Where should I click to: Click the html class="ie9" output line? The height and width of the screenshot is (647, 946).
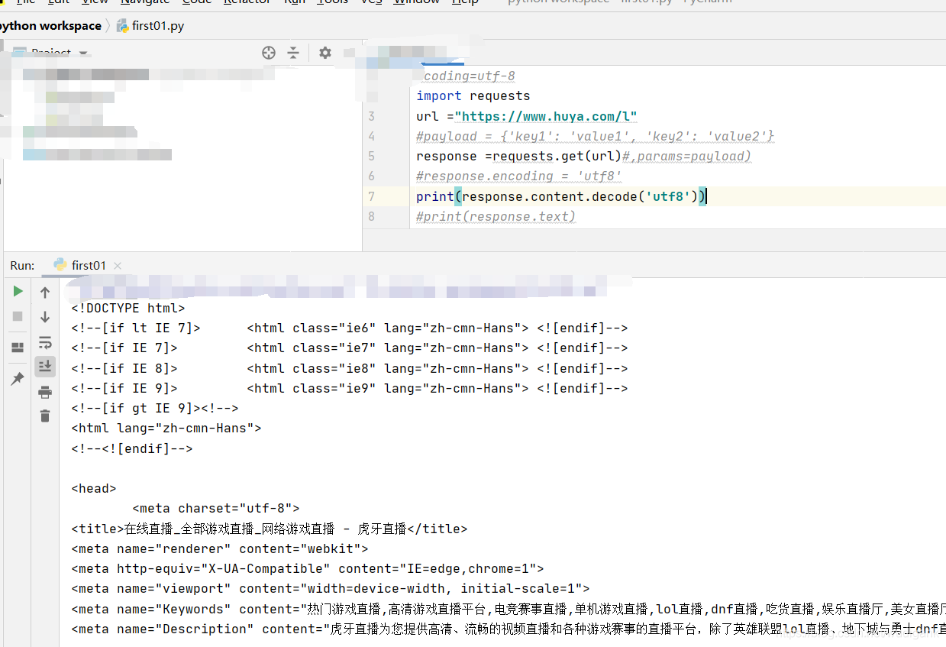pyautogui.click(x=350, y=388)
